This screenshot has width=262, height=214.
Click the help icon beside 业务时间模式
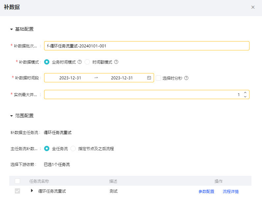(80, 62)
